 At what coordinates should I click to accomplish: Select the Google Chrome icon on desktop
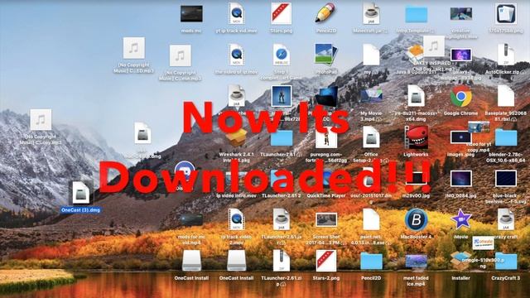(x=460, y=96)
